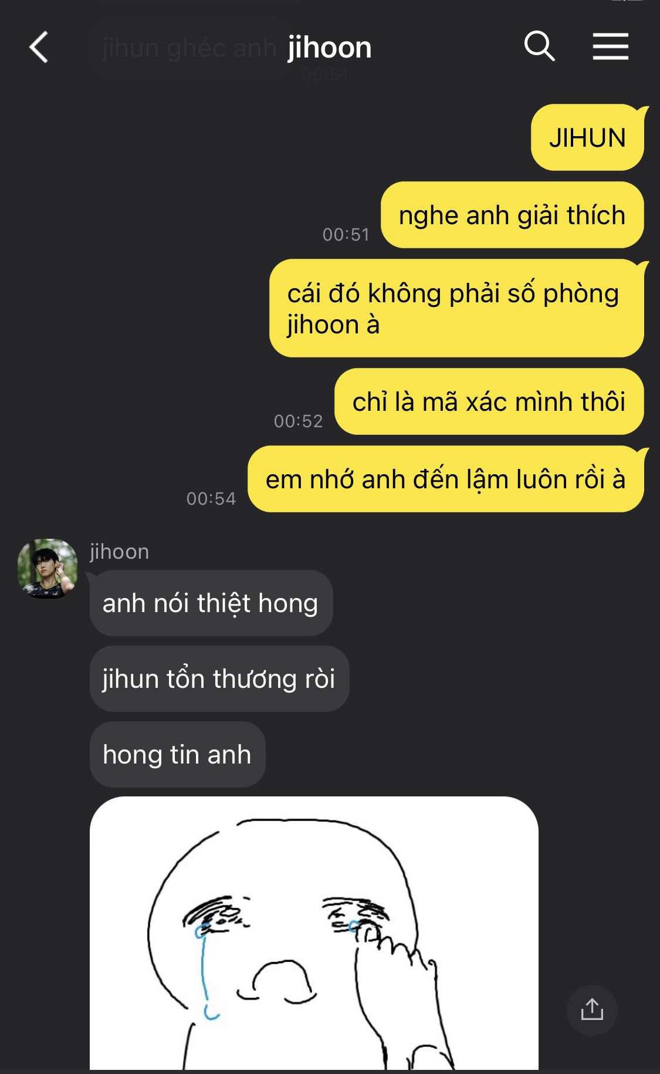
Task: Select the JIHUN message bubble
Action: click(x=587, y=138)
